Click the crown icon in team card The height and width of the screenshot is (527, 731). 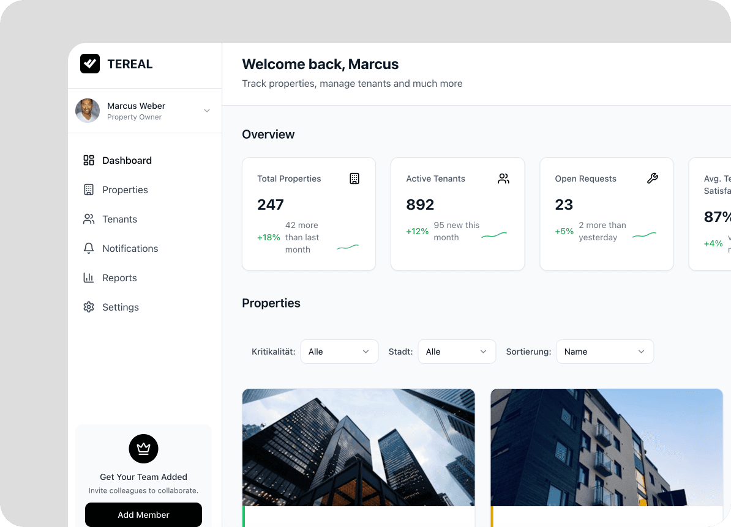[144, 449]
